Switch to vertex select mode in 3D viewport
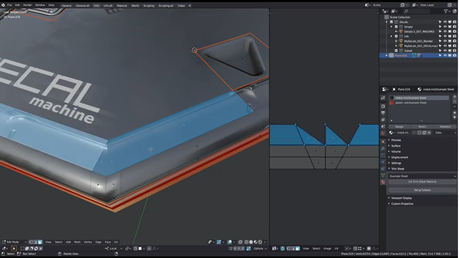459x258 pixels. [31, 242]
